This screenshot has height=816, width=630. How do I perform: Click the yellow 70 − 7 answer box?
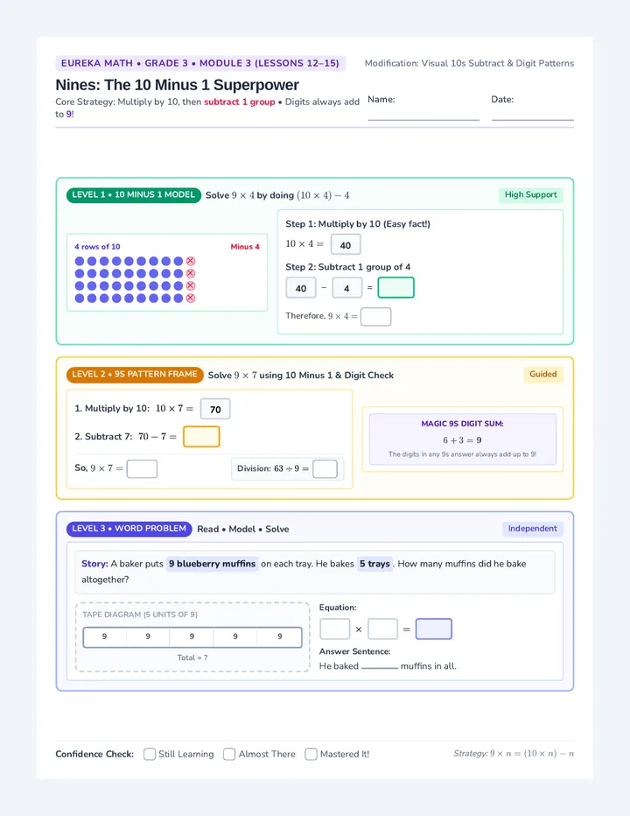tap(201, 437)
